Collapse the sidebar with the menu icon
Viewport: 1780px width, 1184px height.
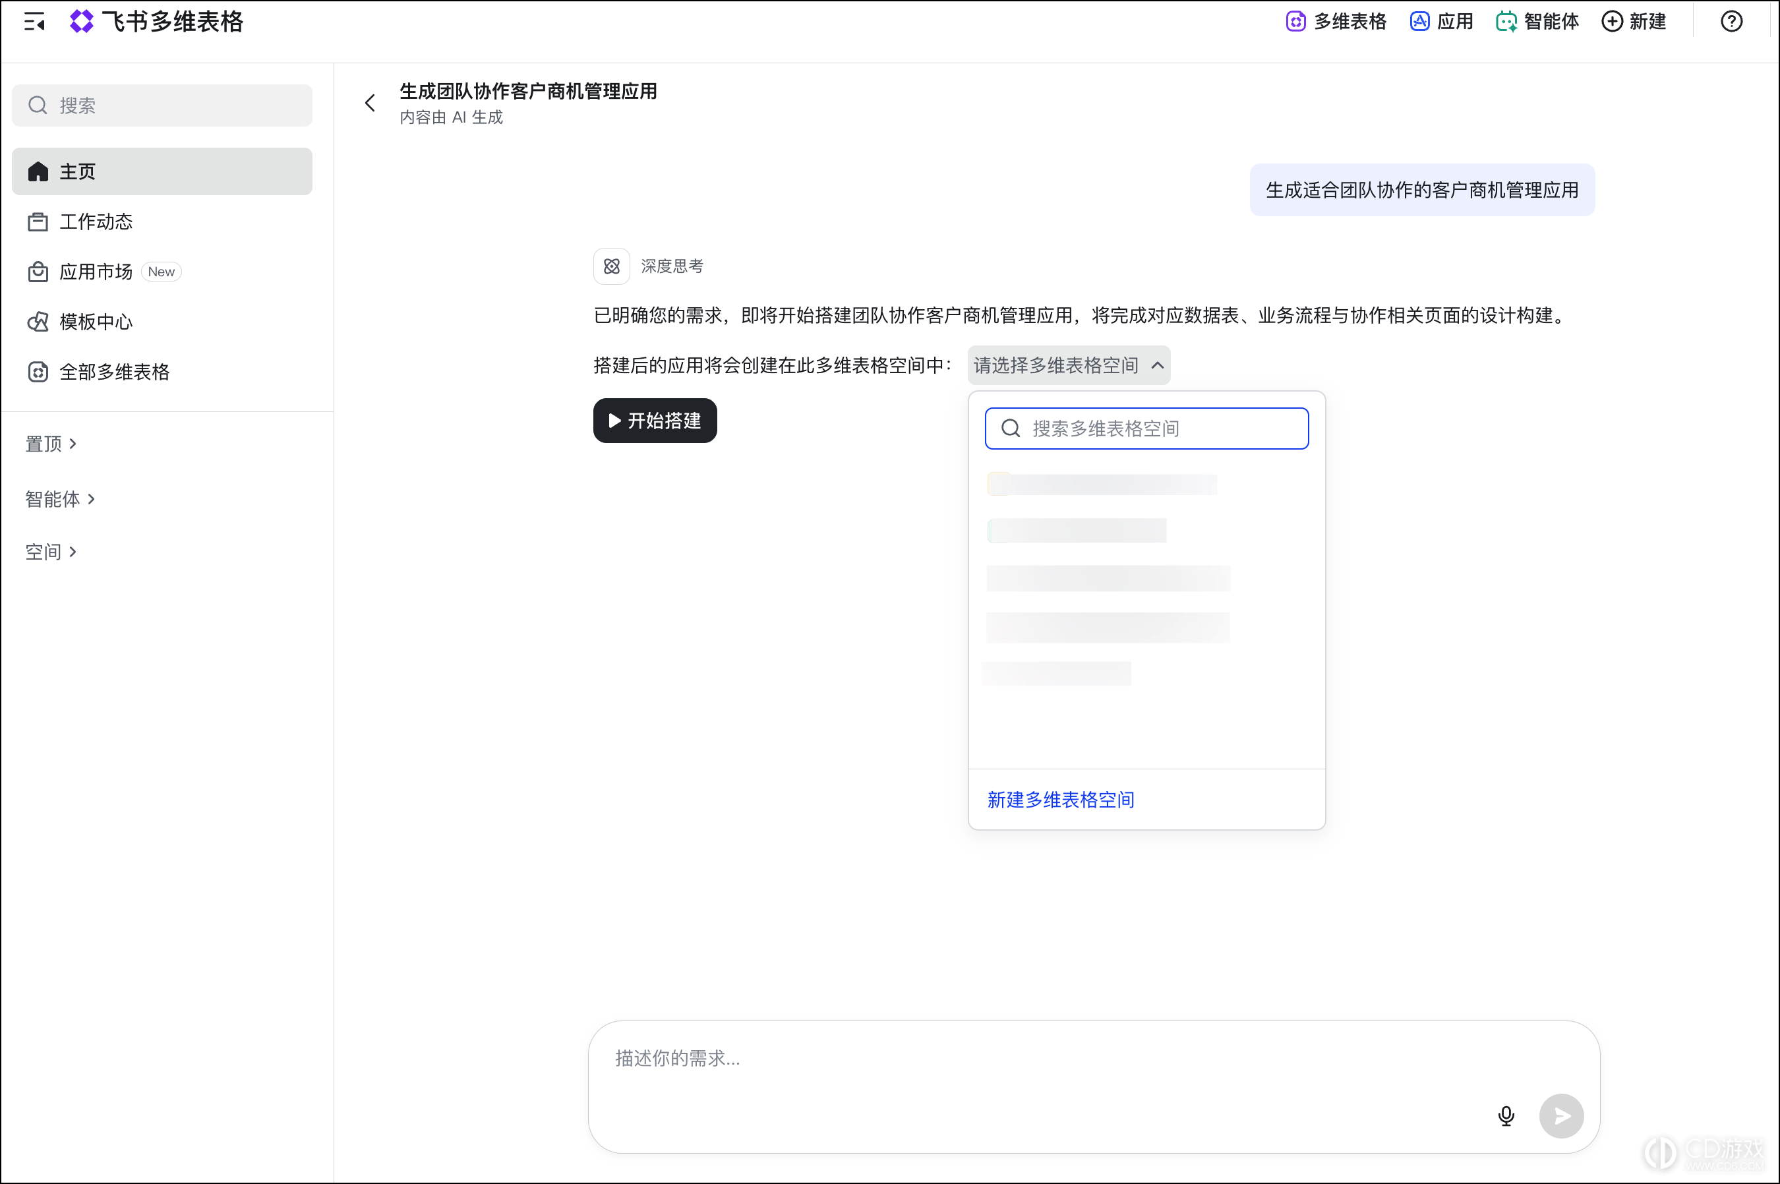[34, 21]
